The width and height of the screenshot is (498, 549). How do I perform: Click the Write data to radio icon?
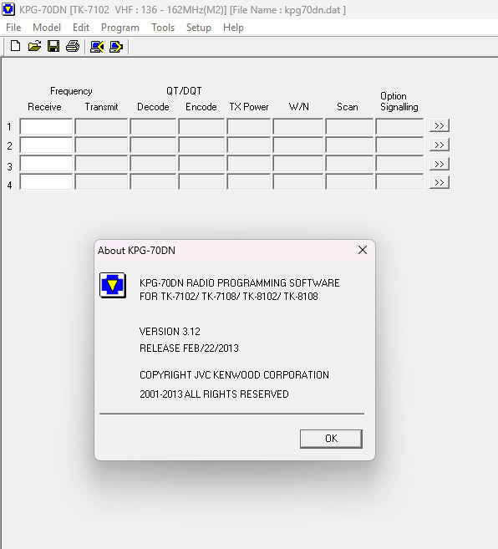click(116, 47)
